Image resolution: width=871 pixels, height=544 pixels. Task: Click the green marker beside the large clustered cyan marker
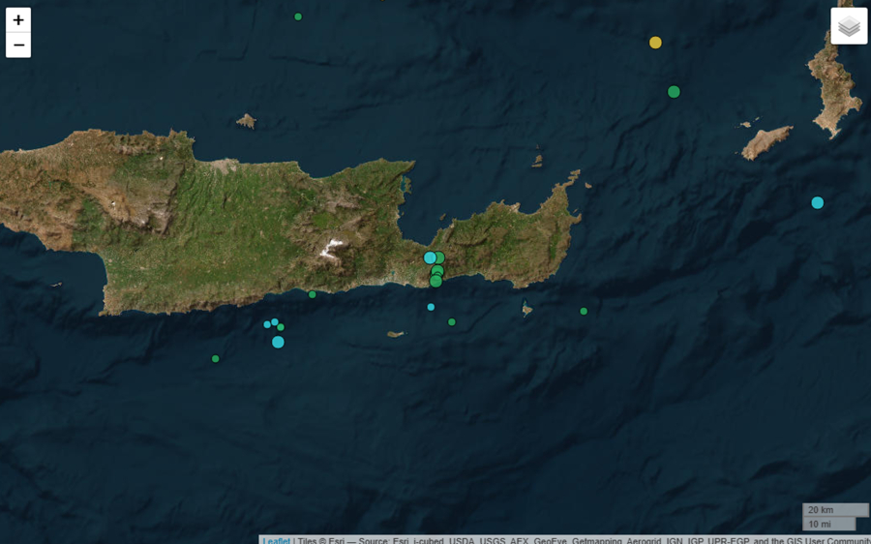440,257
